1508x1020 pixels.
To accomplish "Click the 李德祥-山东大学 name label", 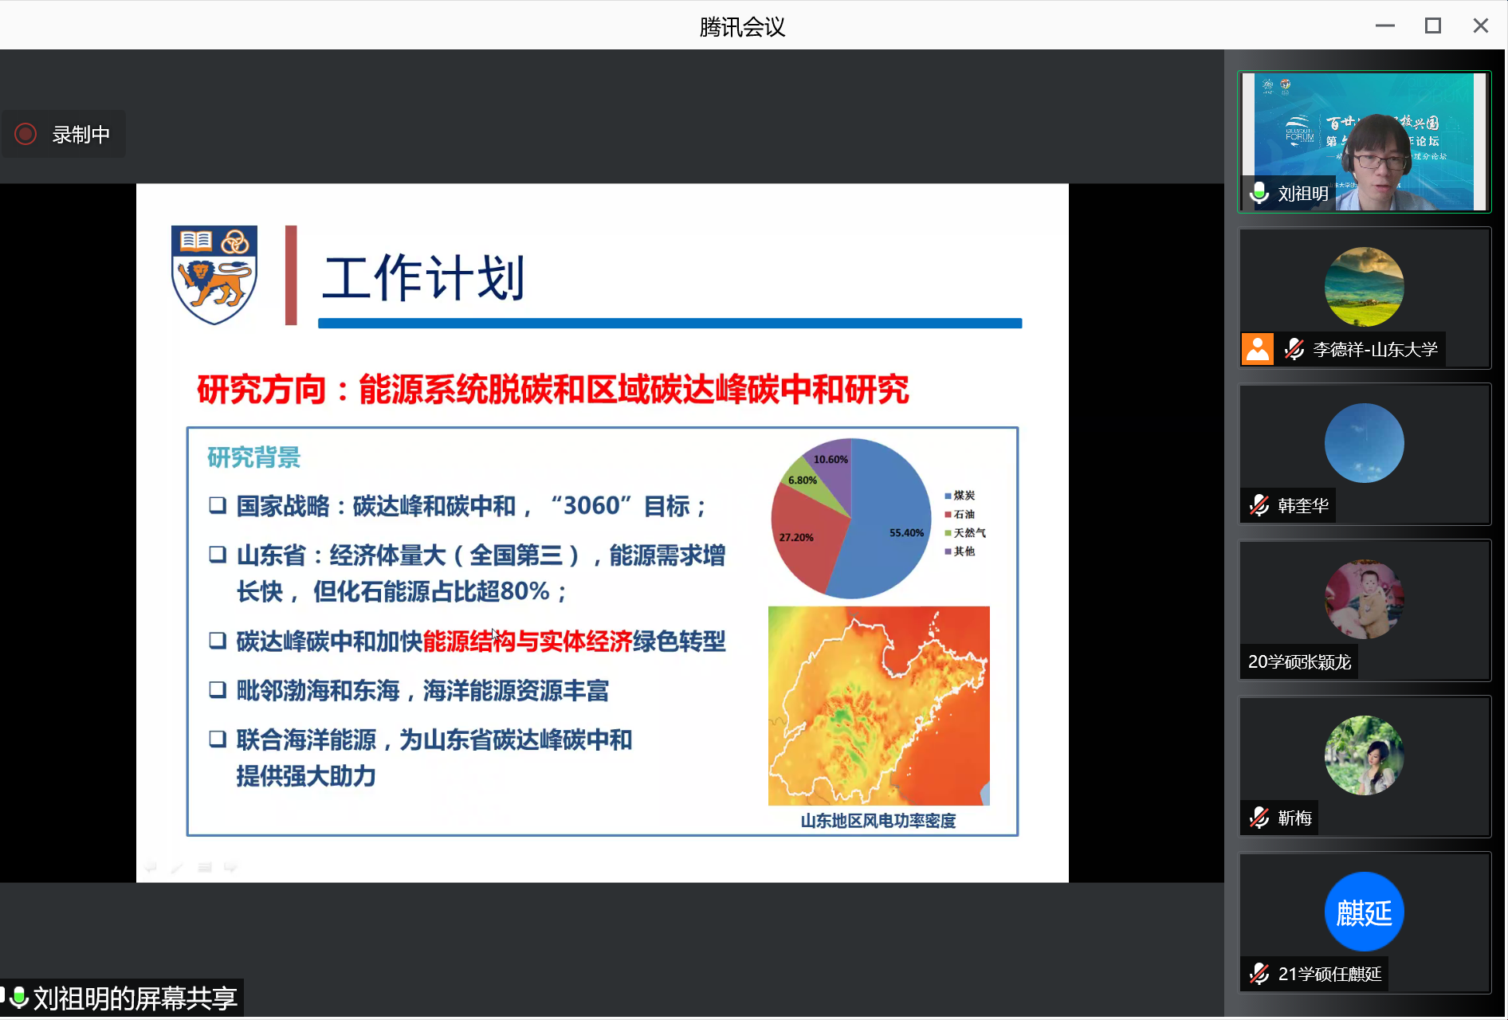I will 1375,349.
